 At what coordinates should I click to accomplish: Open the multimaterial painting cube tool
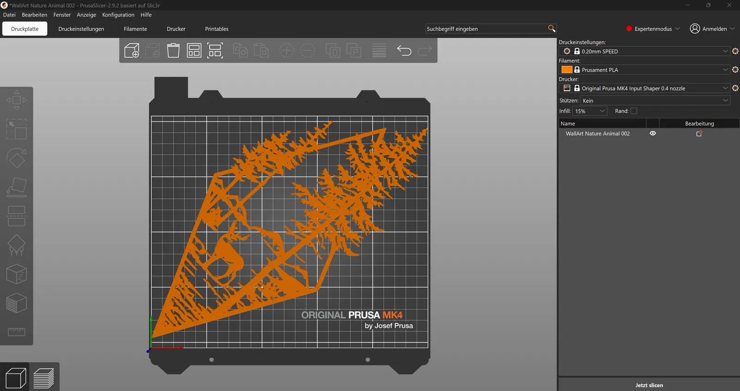pyautogui.click(x=17, y=303)
